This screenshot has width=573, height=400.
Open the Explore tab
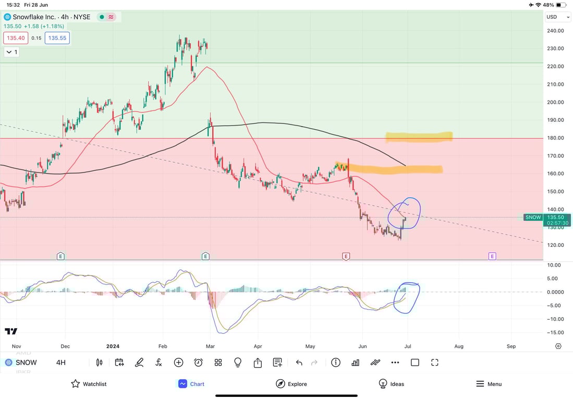click(291, 384)
